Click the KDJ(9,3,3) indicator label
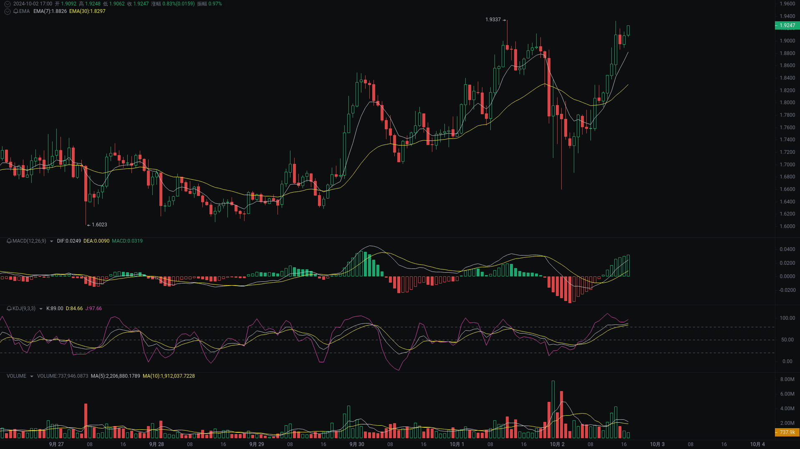 24,309
